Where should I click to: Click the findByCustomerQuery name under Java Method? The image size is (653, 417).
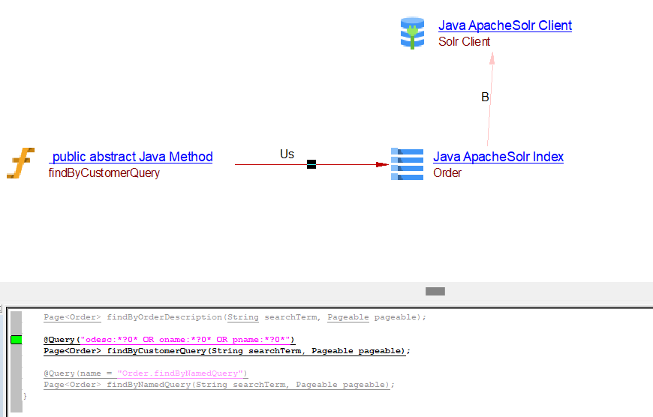(104, 173)
